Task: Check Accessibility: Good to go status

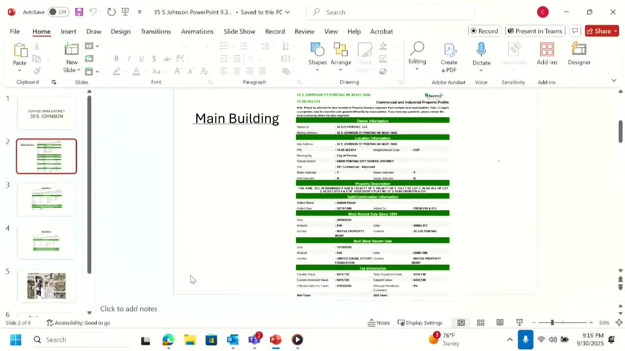Action: 78,323
